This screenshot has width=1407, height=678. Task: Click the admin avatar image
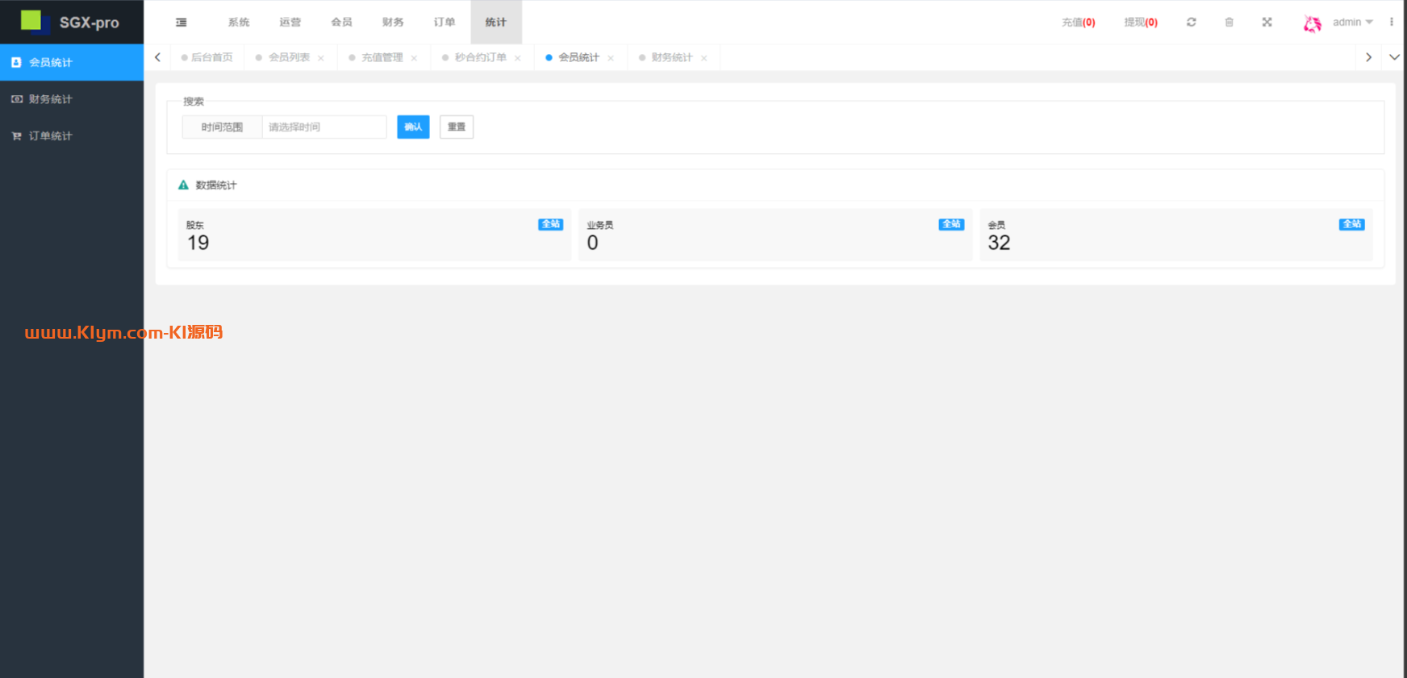coord(1313,23)
